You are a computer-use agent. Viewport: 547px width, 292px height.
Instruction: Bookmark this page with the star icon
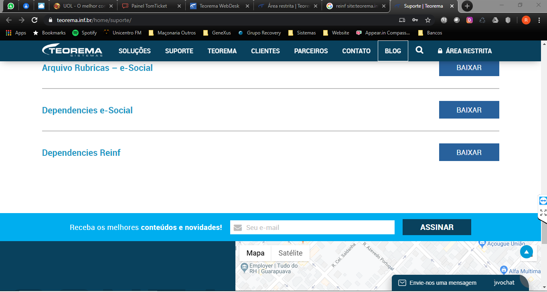[x=428, y=20]
